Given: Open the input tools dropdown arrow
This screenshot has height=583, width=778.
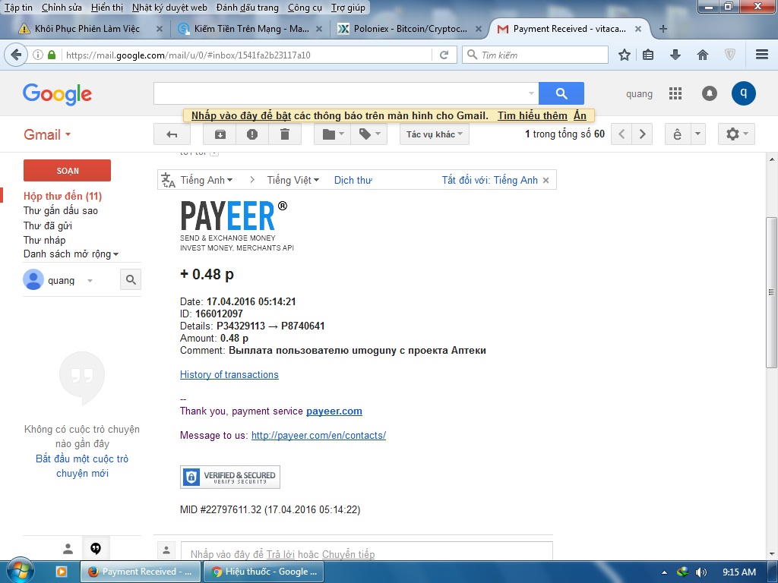Looking at the screenshot, I should point(697,134).
